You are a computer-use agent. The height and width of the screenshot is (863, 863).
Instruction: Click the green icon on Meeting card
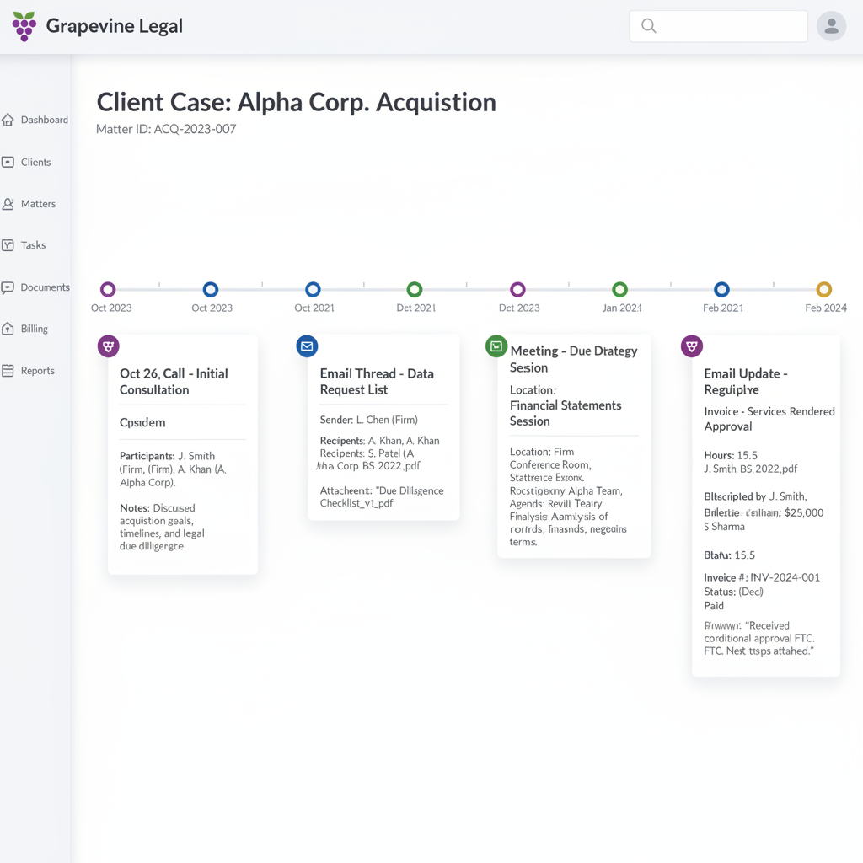(496, 346)
